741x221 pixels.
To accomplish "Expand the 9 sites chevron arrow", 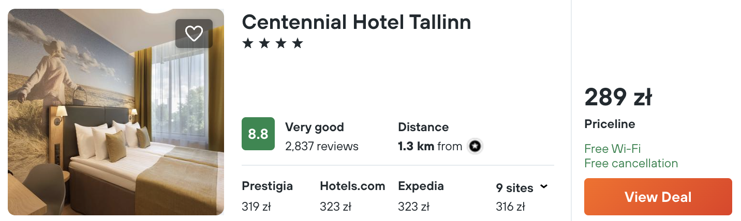I will pyautogui.click(x=543, y=186).
